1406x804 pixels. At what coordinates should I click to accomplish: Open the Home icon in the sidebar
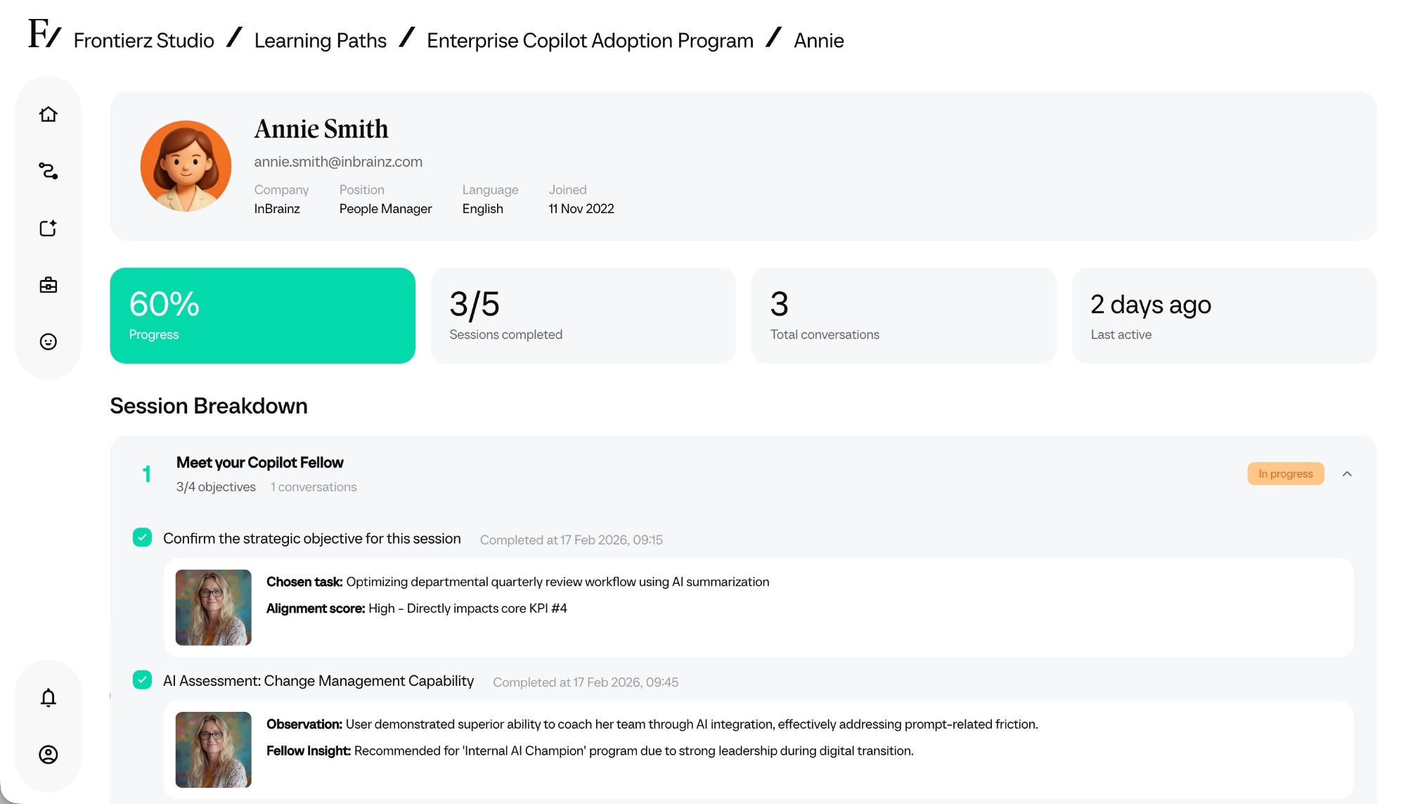click(48, 114)
